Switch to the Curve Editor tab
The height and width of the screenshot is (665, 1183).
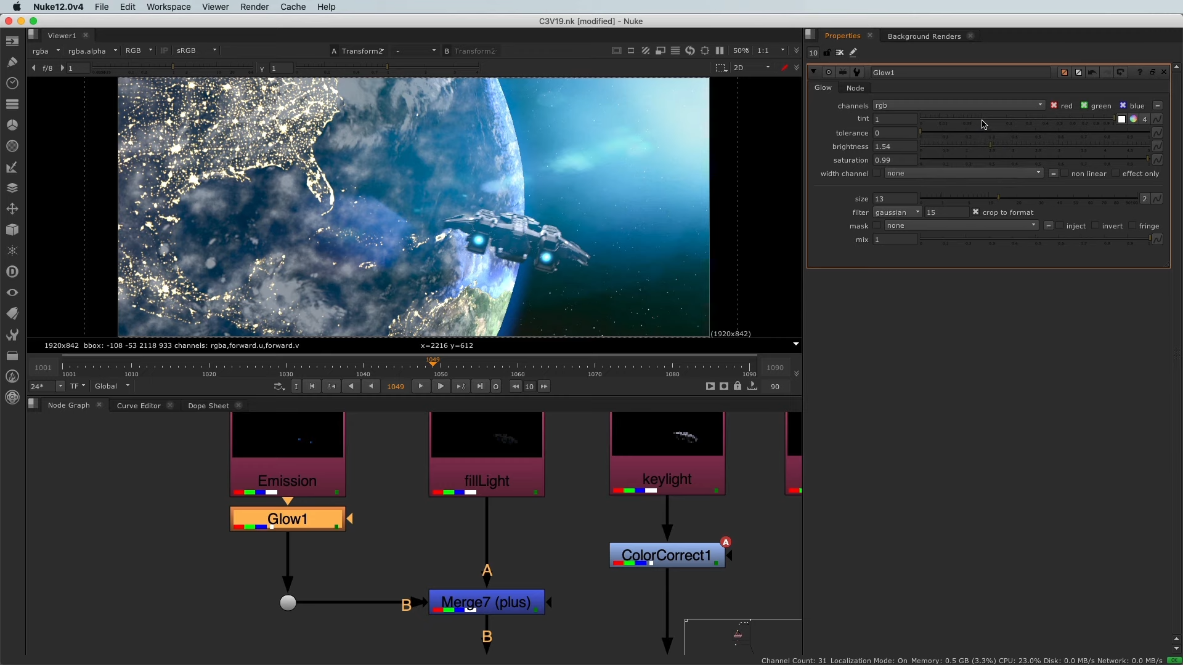pos(139,406)
